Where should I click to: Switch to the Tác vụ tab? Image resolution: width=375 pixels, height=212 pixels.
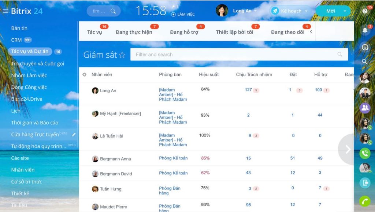click(x=95, y=32)
